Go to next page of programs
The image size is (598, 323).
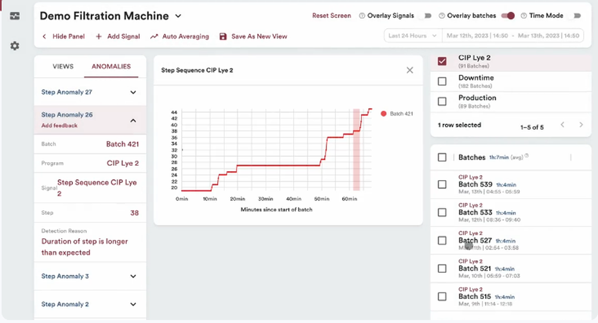581,125
